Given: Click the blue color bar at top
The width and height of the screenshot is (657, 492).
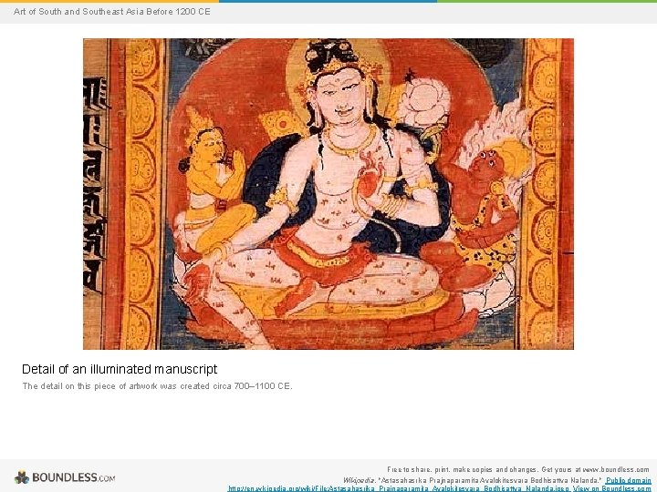Looking at the screenshot, I should coord(328,1).
